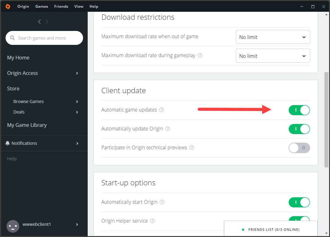Screen dimensions: 330x237
Task: Open the Friends menu
Action: (x=61, y=6)
